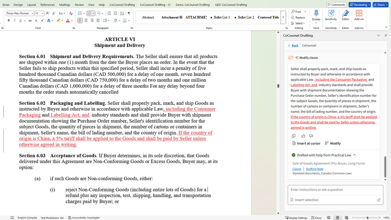Apply subscript formatting
The height and width of the screenshot is (220, 391).
(x=36, y=20)
